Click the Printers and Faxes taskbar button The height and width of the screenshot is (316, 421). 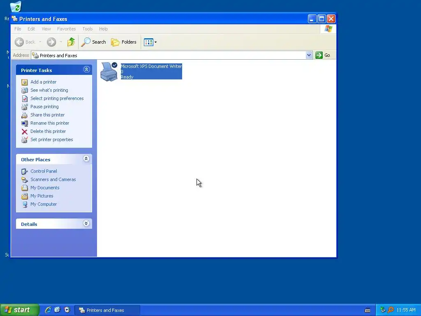point(107,310)
